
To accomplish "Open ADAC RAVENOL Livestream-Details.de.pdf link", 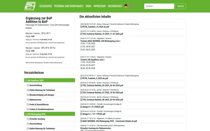I will [x=110, y=121].
